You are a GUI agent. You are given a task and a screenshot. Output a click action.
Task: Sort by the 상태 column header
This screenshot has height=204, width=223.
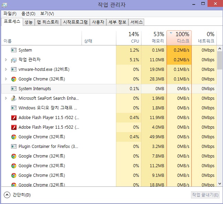tap(99, 38)
